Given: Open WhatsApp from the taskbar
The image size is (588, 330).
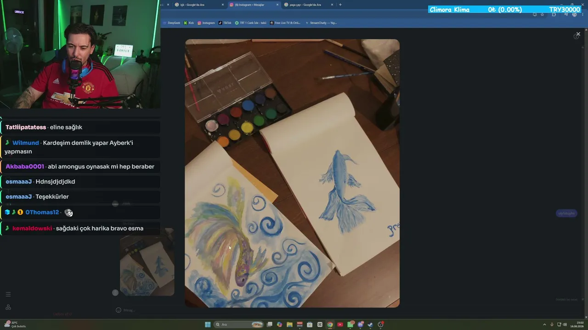Looking at the screenshot, I should point(351,324).
